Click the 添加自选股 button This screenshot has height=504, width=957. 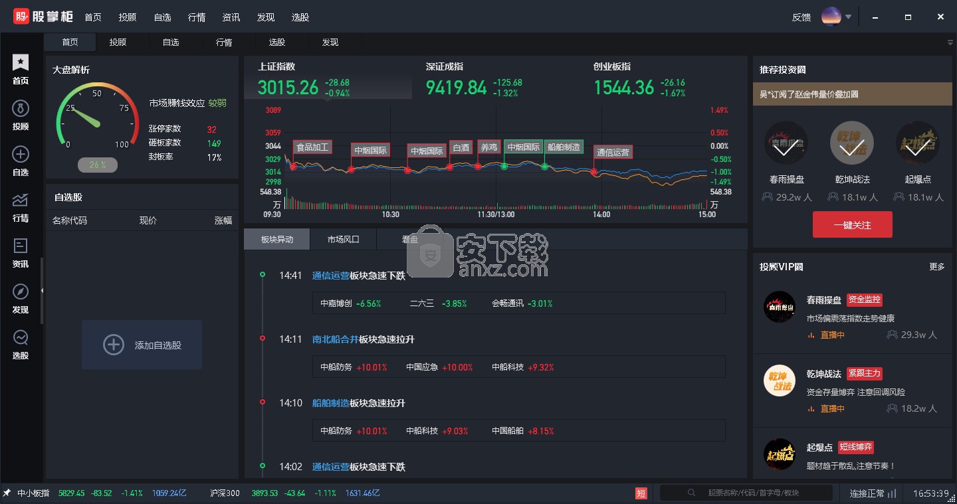142,345
